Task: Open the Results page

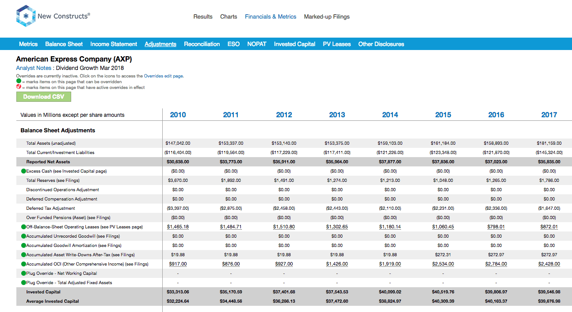Action: coord(203,17)
